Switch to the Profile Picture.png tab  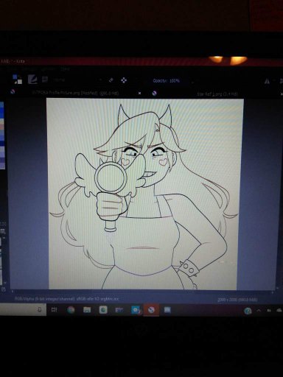[x=75, y=93]
